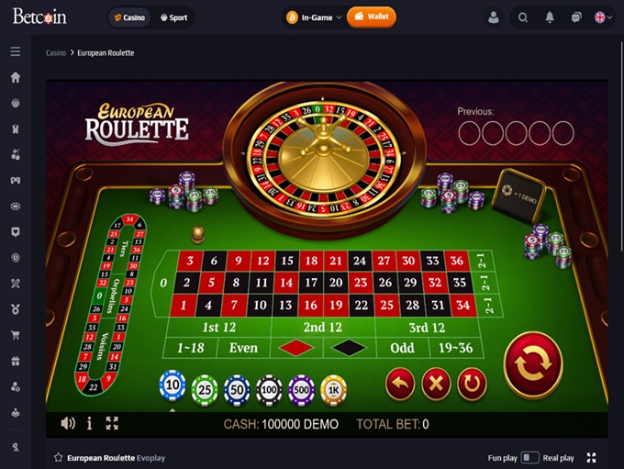This screenshot has width=624, height=469.
Task: Expand the hamburger sidebar menu
Action: tap(16, 51)
